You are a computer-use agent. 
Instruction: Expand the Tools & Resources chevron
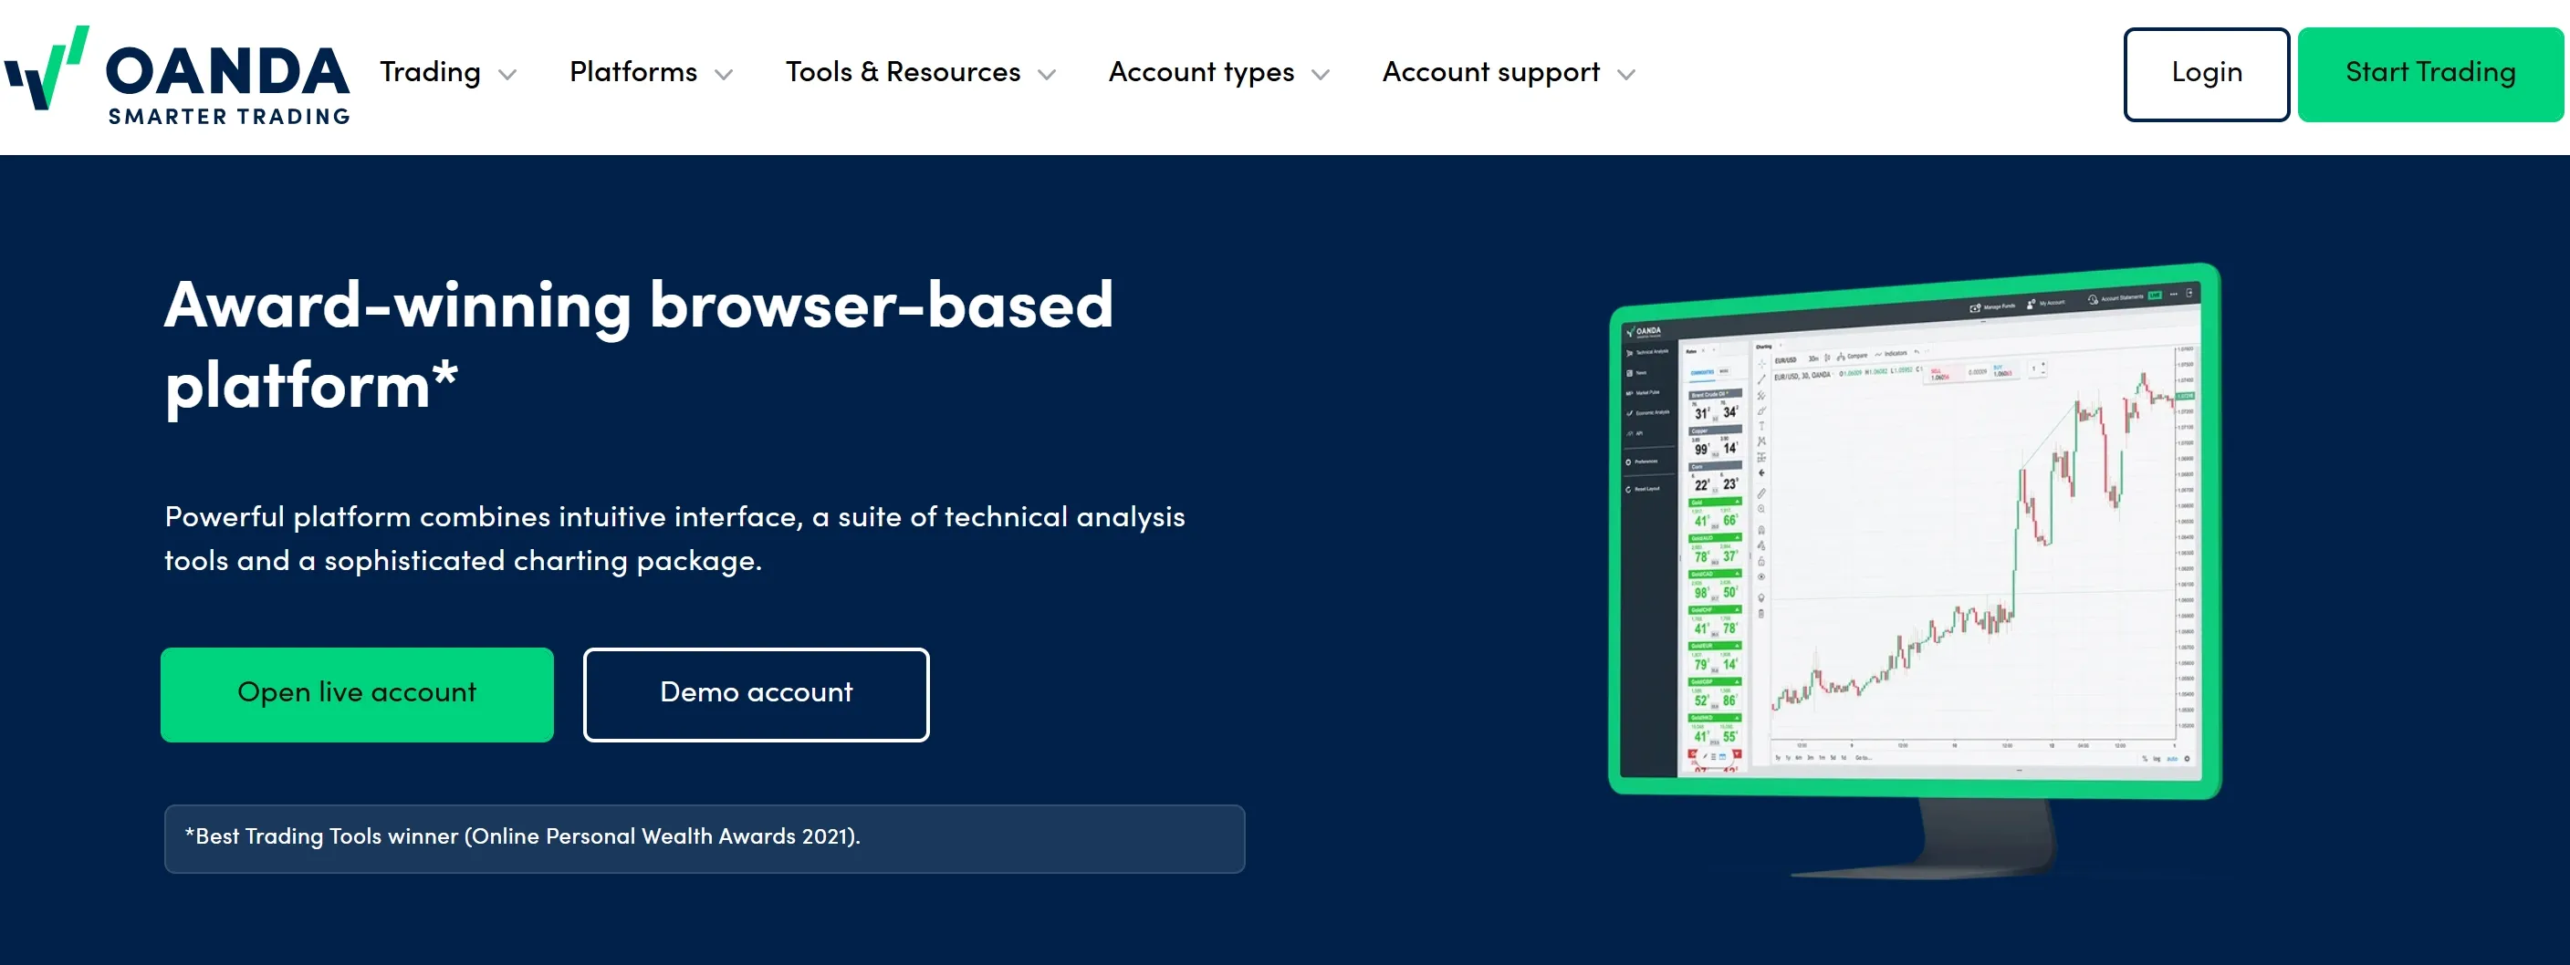click(x=1047, y=75)
